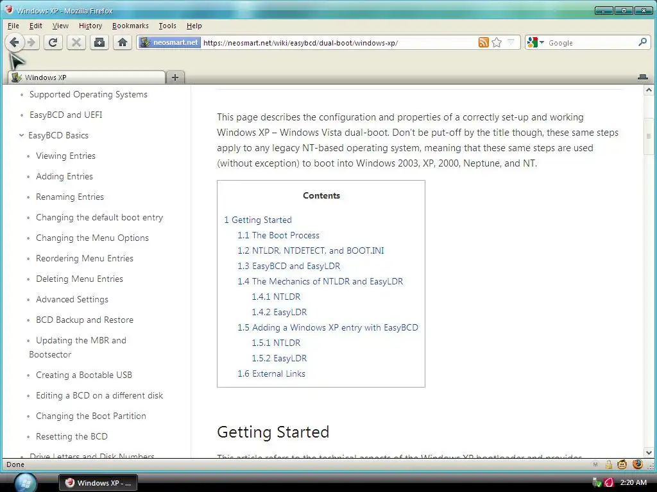Image resolution: width=657 pixels, height=492 pixels.
Task: Click the page scrollbar down arrow
Action: coord(649,452)
